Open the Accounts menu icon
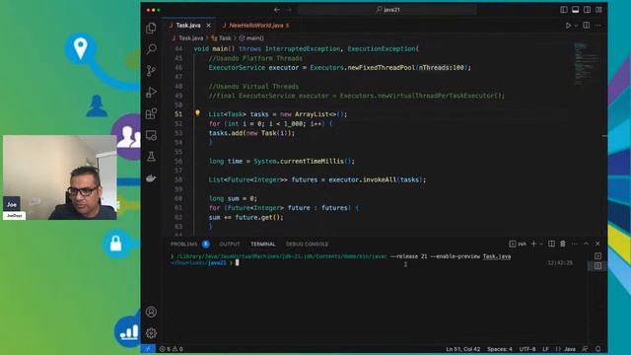This screenshot has height=355, width=631. click(151, 312)
